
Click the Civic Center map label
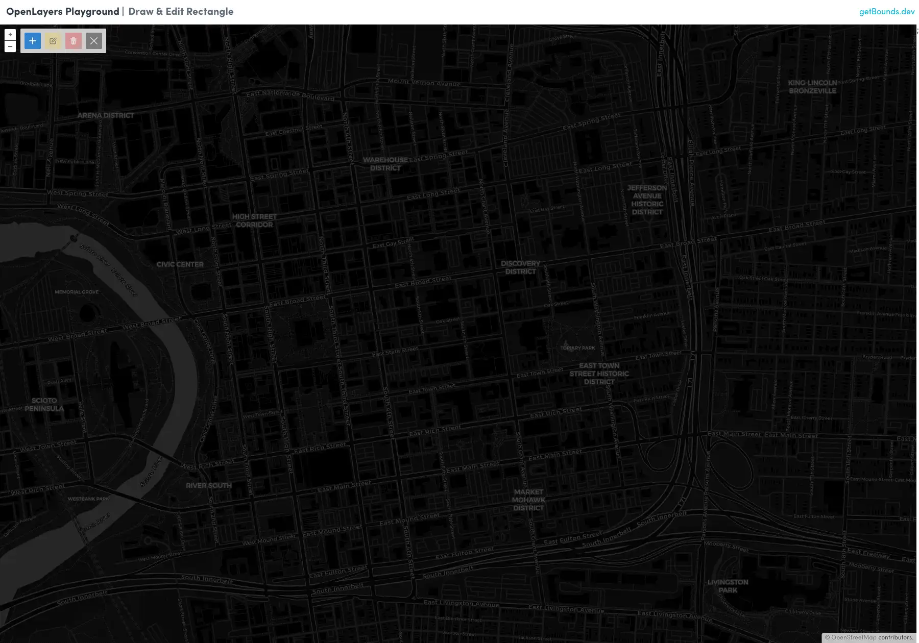pyautogui.click(x=180, y=264)
